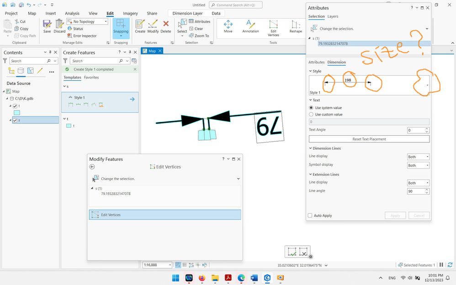456x285 pixels.
Task: Click the Save edits icon
Action: (x=47, y=26)
